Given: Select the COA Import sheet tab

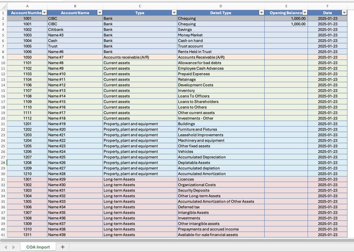Looking at the screenshot, I should tap(38, 247).
